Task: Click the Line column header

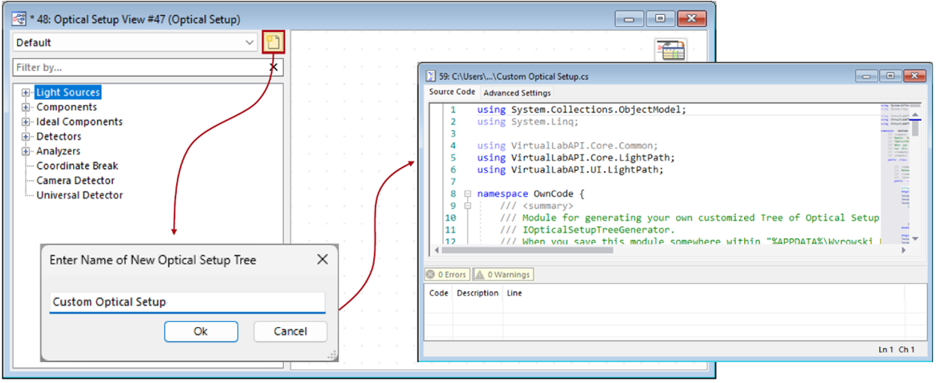Action: coord(515,293)
